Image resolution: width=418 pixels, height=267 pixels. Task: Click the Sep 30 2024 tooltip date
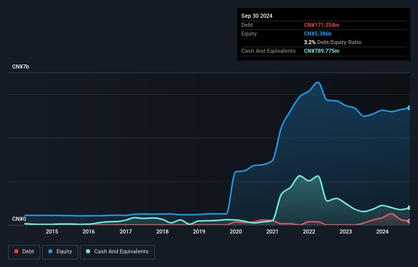point(257,16)
